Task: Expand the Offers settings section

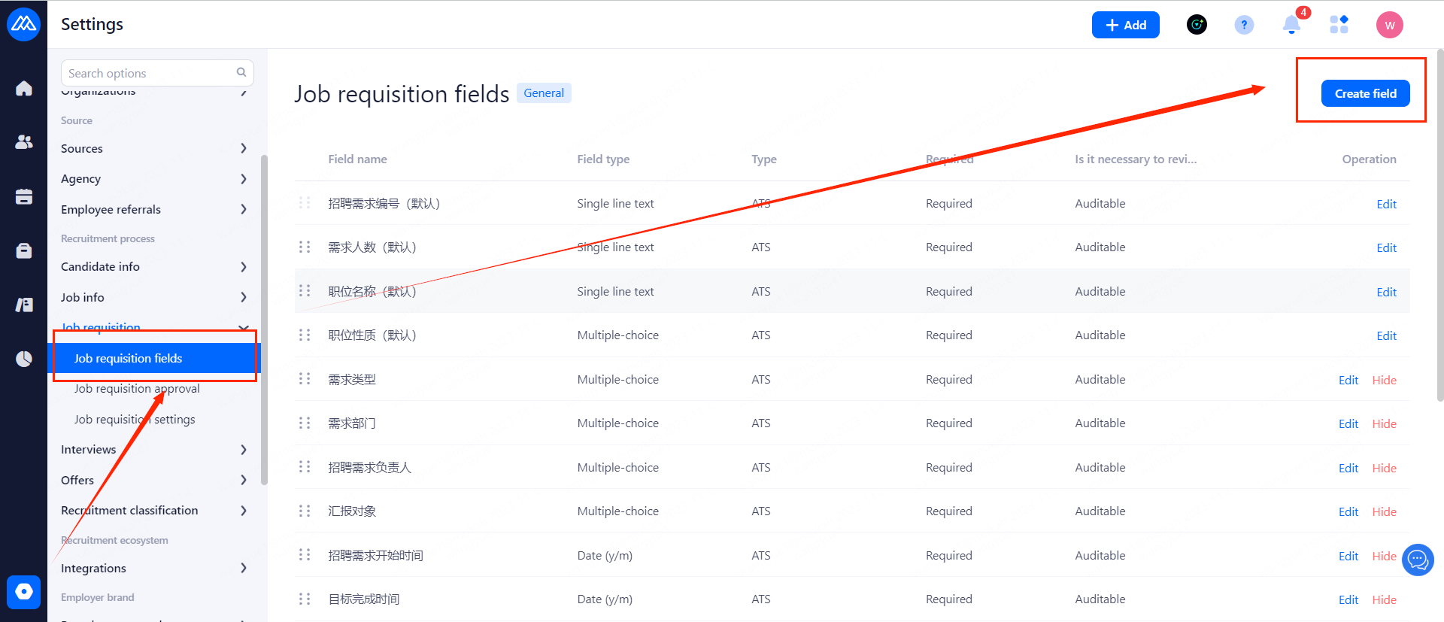Action: [154, 480]
